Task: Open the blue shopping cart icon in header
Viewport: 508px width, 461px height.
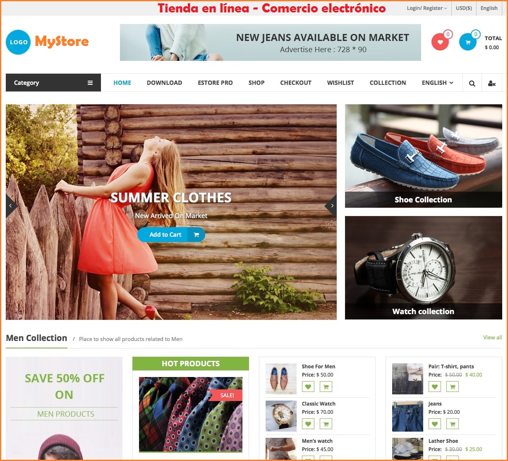Action: pos(468,42)
